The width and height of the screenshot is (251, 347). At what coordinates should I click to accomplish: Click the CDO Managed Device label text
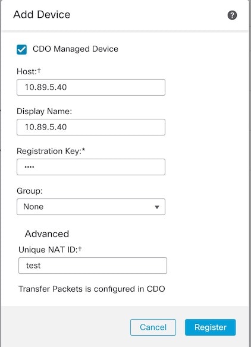[76, 49]
